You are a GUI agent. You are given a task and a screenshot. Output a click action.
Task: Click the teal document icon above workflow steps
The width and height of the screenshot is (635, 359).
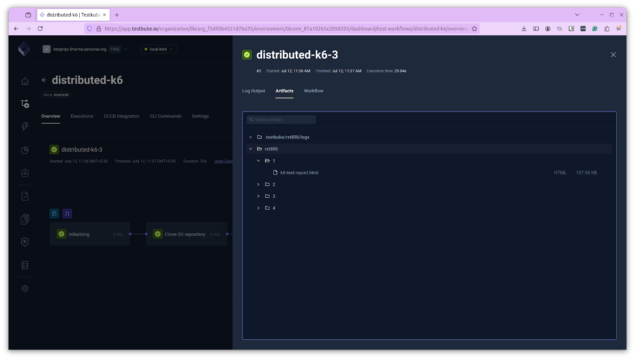pyautogui.click(x=54, y=213)
